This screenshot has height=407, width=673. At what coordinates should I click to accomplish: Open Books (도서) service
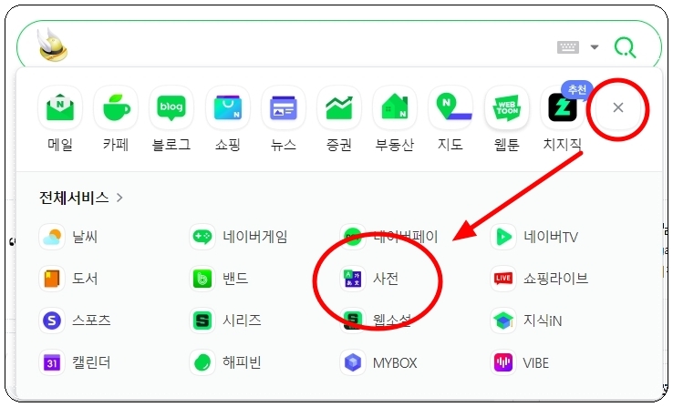click(68, 279)
